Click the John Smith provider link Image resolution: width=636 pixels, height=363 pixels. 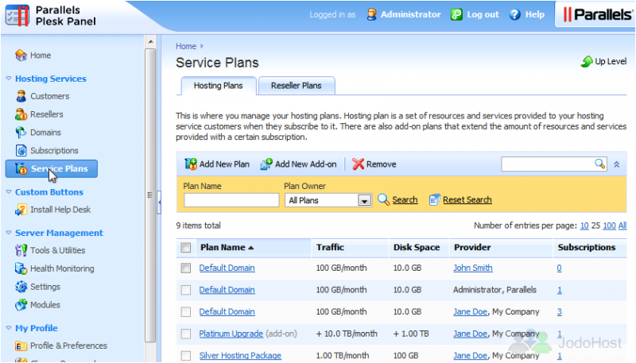473,268
